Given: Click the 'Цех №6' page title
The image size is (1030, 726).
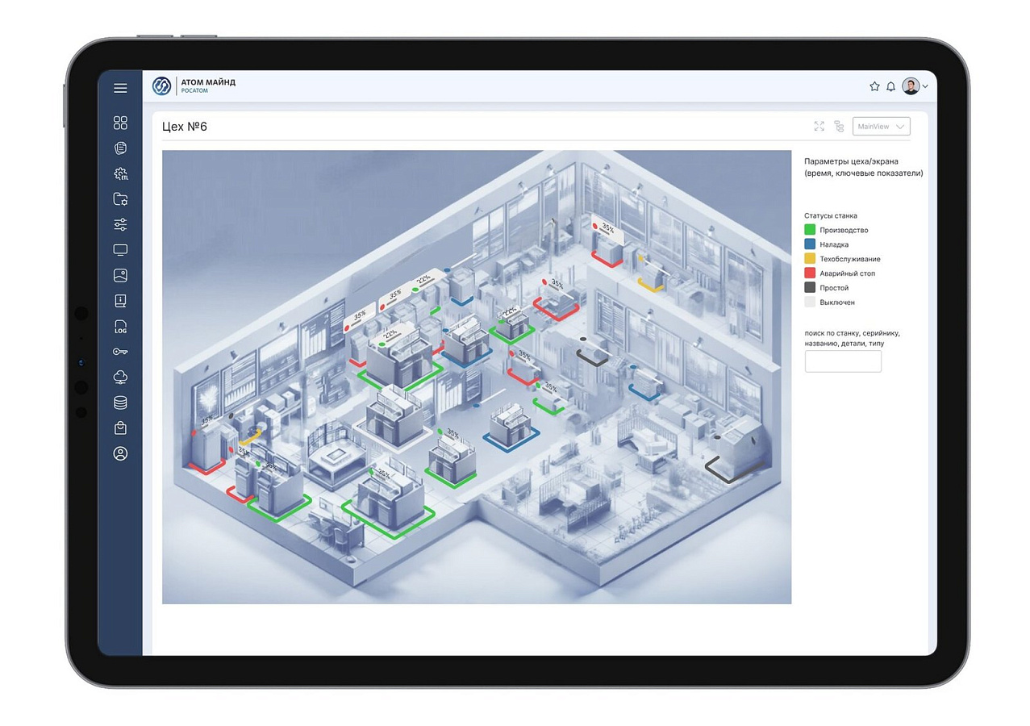Looking at the screenshot, I should (x=185, y=127).
